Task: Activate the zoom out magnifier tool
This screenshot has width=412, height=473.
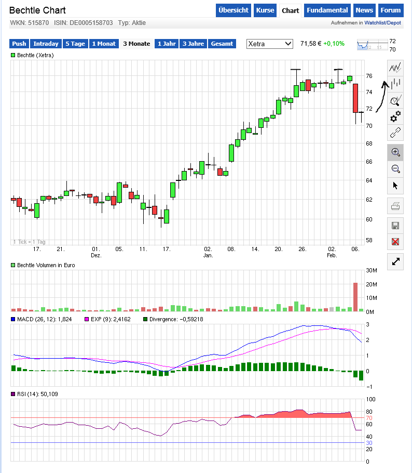Action: [x=395, y=168]
